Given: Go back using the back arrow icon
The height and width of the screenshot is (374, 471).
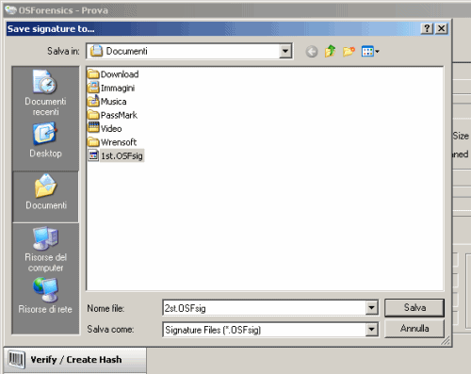Looking at the screenshot, I should pos(312,52).
